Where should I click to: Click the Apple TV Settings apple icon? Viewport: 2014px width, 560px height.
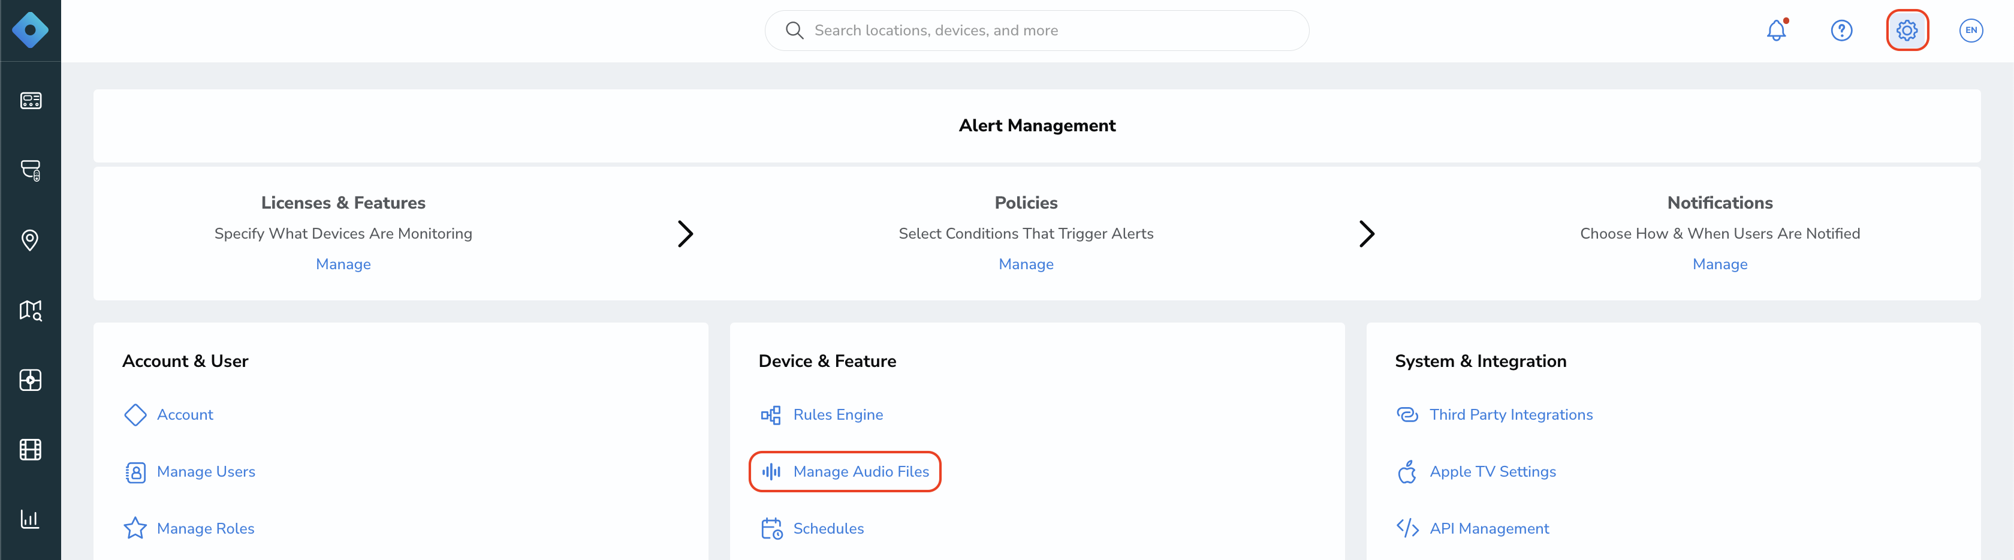click(x=1407, y=472)
